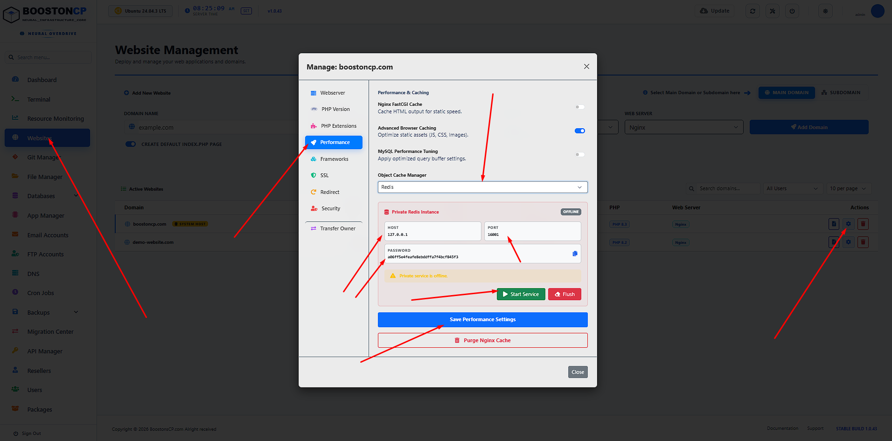Click Sign Out in sidebar
Viewport: 892px width, 441px height.
(x=27, y=433)
